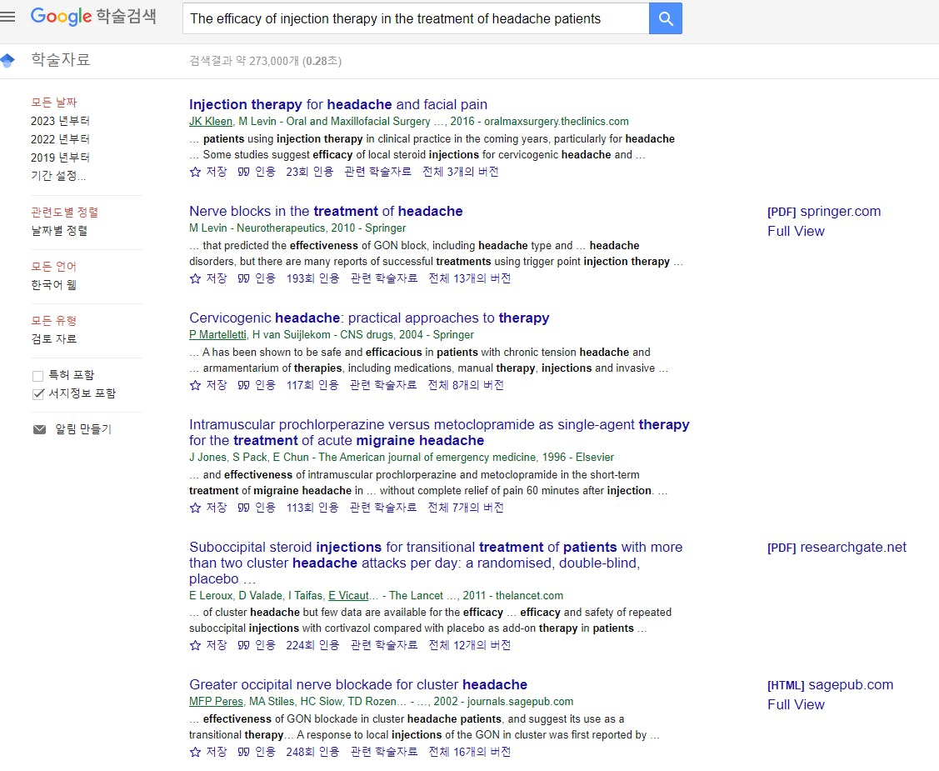Open the [PDF] researchgate.net link
939x771 pixels.
coord(837,548)
